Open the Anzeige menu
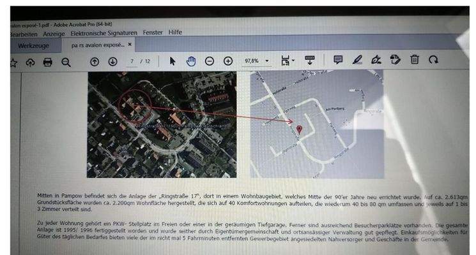Screen dimensions: 476x255 (54, 34)
